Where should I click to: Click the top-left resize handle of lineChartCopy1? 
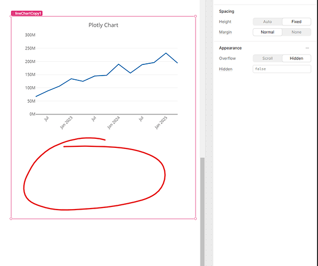[x=11, y=16]
